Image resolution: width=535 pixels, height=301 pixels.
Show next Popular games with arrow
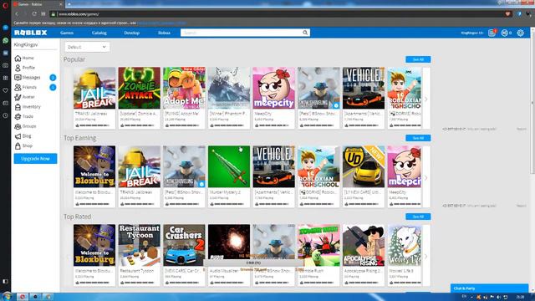pyautogui.click(x=426, y=99)
